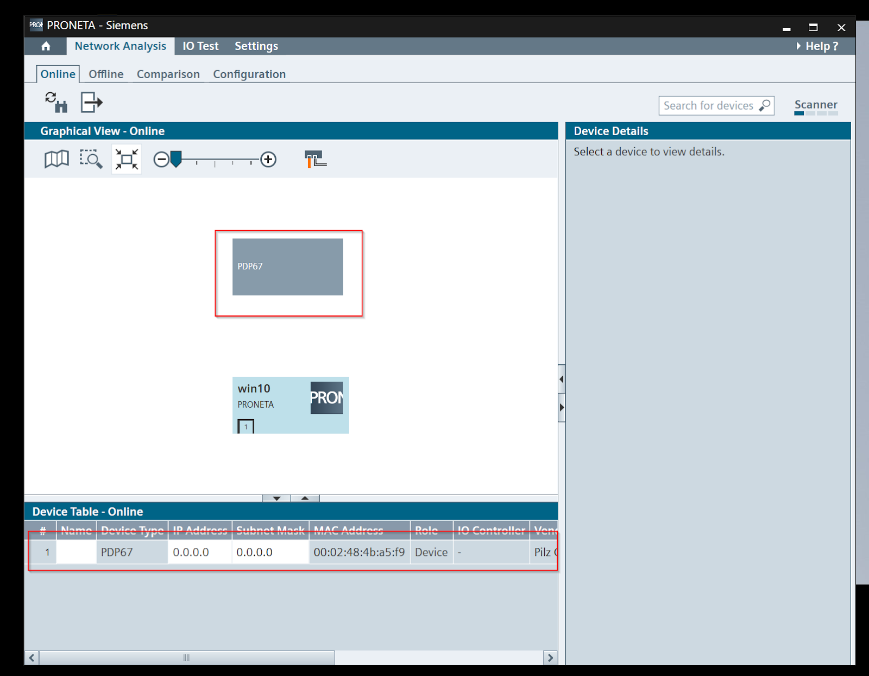Collapse graphical view with down arrow

pos(276,498)
